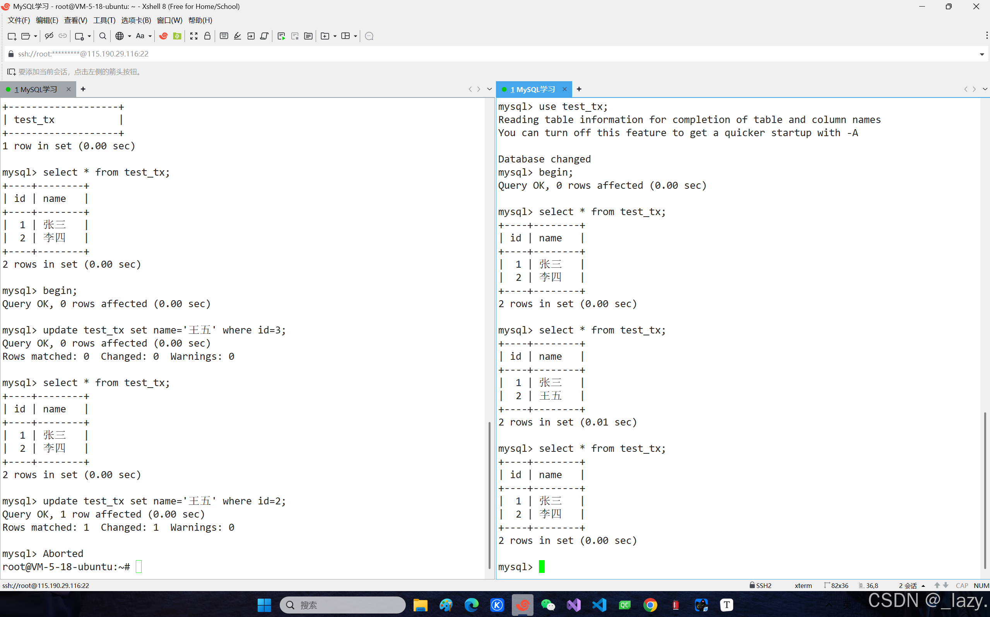
Task: Expand the pane layout dropdown arrow
Action: point(356,36)
